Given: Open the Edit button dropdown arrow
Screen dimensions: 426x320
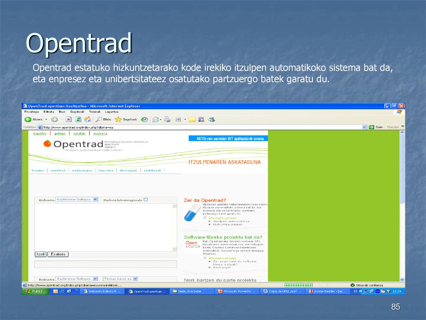Looking at the screenshot, I should [x=185, y=119].
